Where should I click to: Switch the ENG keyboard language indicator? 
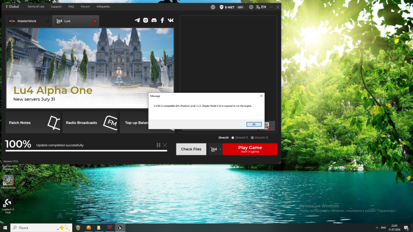coord(384,228)
